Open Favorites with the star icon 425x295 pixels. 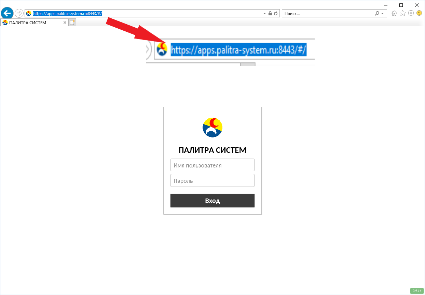pos(402,13)
